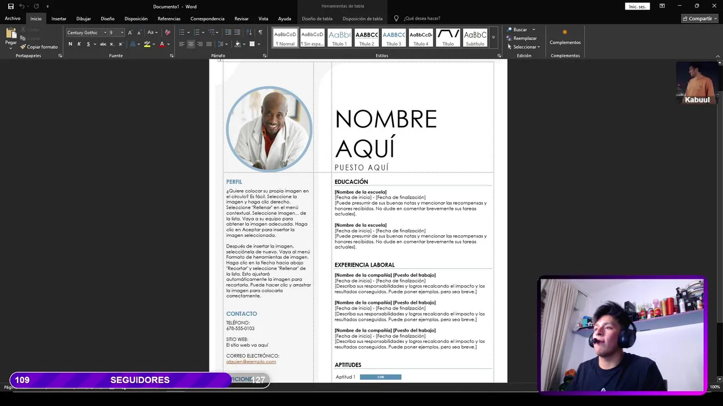Apply subscript formatting

coord(111,44)
